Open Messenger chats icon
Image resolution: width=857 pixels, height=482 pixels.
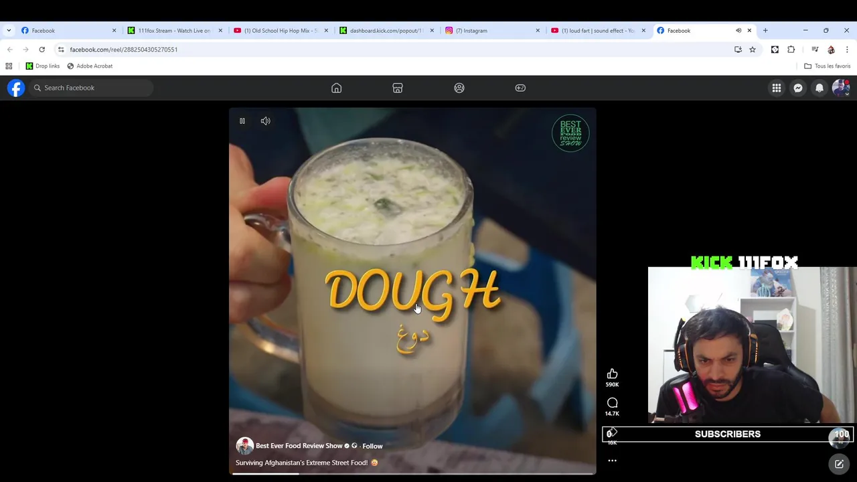click(798, 88)
